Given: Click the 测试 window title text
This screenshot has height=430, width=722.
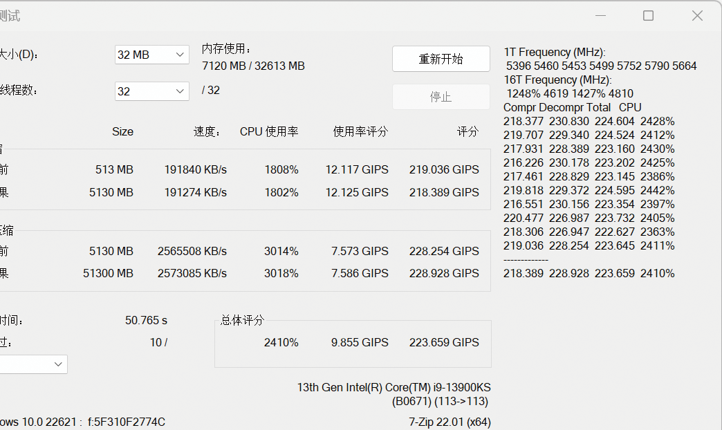Looking at the screenshot, I should click(11, 15).
